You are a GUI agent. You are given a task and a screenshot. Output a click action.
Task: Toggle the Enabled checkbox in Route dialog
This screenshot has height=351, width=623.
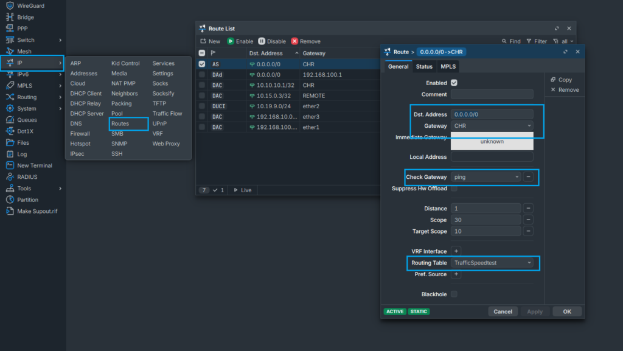click(454, 83)
